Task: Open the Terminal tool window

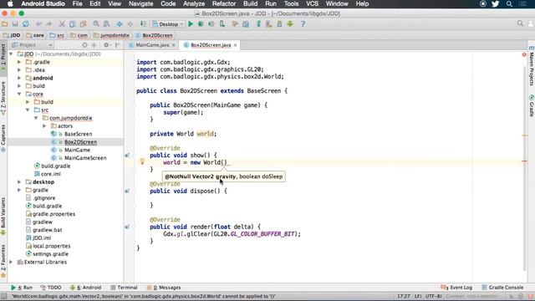Action: point(124,288)
